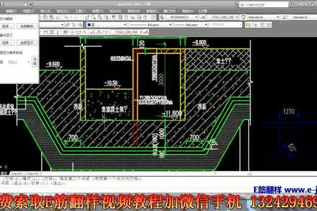
Task: Click the tool palettes toolbar icon
Action: [x=126, y=17]
